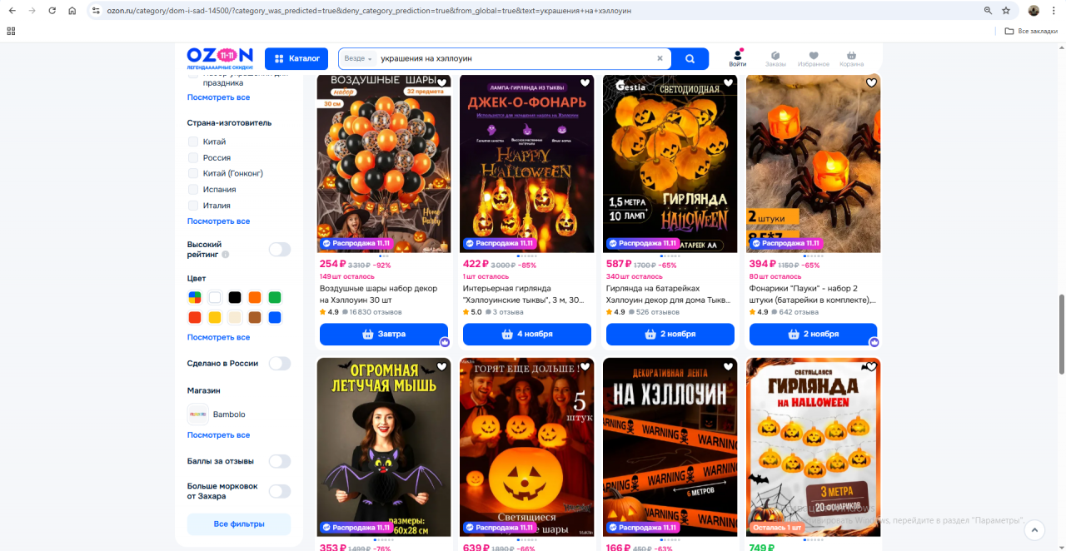The image size is (1066, 551).
Task: Expand color options via Посмотреть все
Action: point(218,337)
